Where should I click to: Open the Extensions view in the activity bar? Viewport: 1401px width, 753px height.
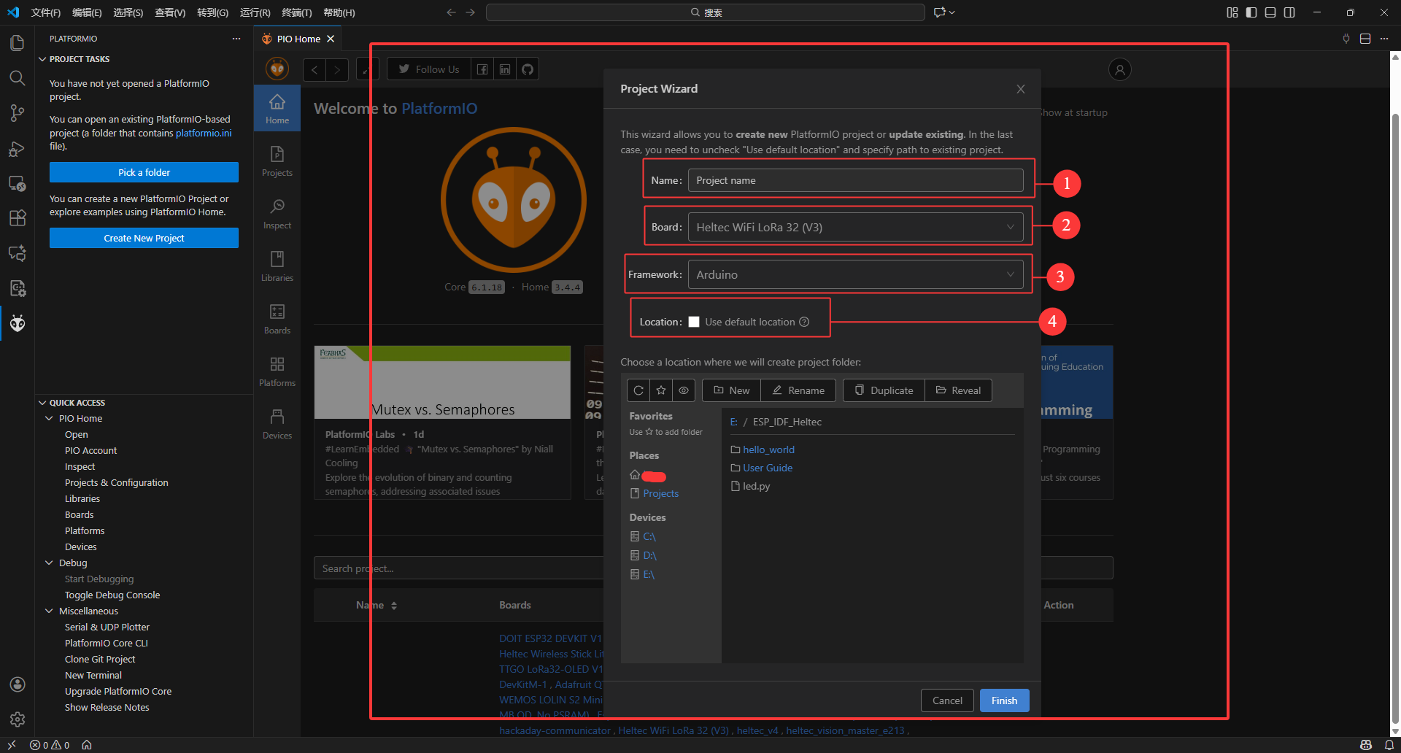(17, 217)
